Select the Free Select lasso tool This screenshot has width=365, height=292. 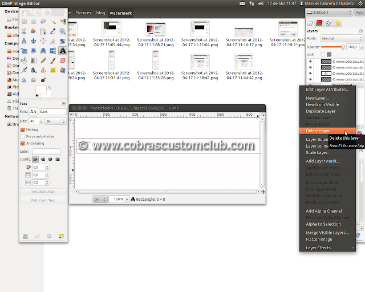[x=43, y=22]
